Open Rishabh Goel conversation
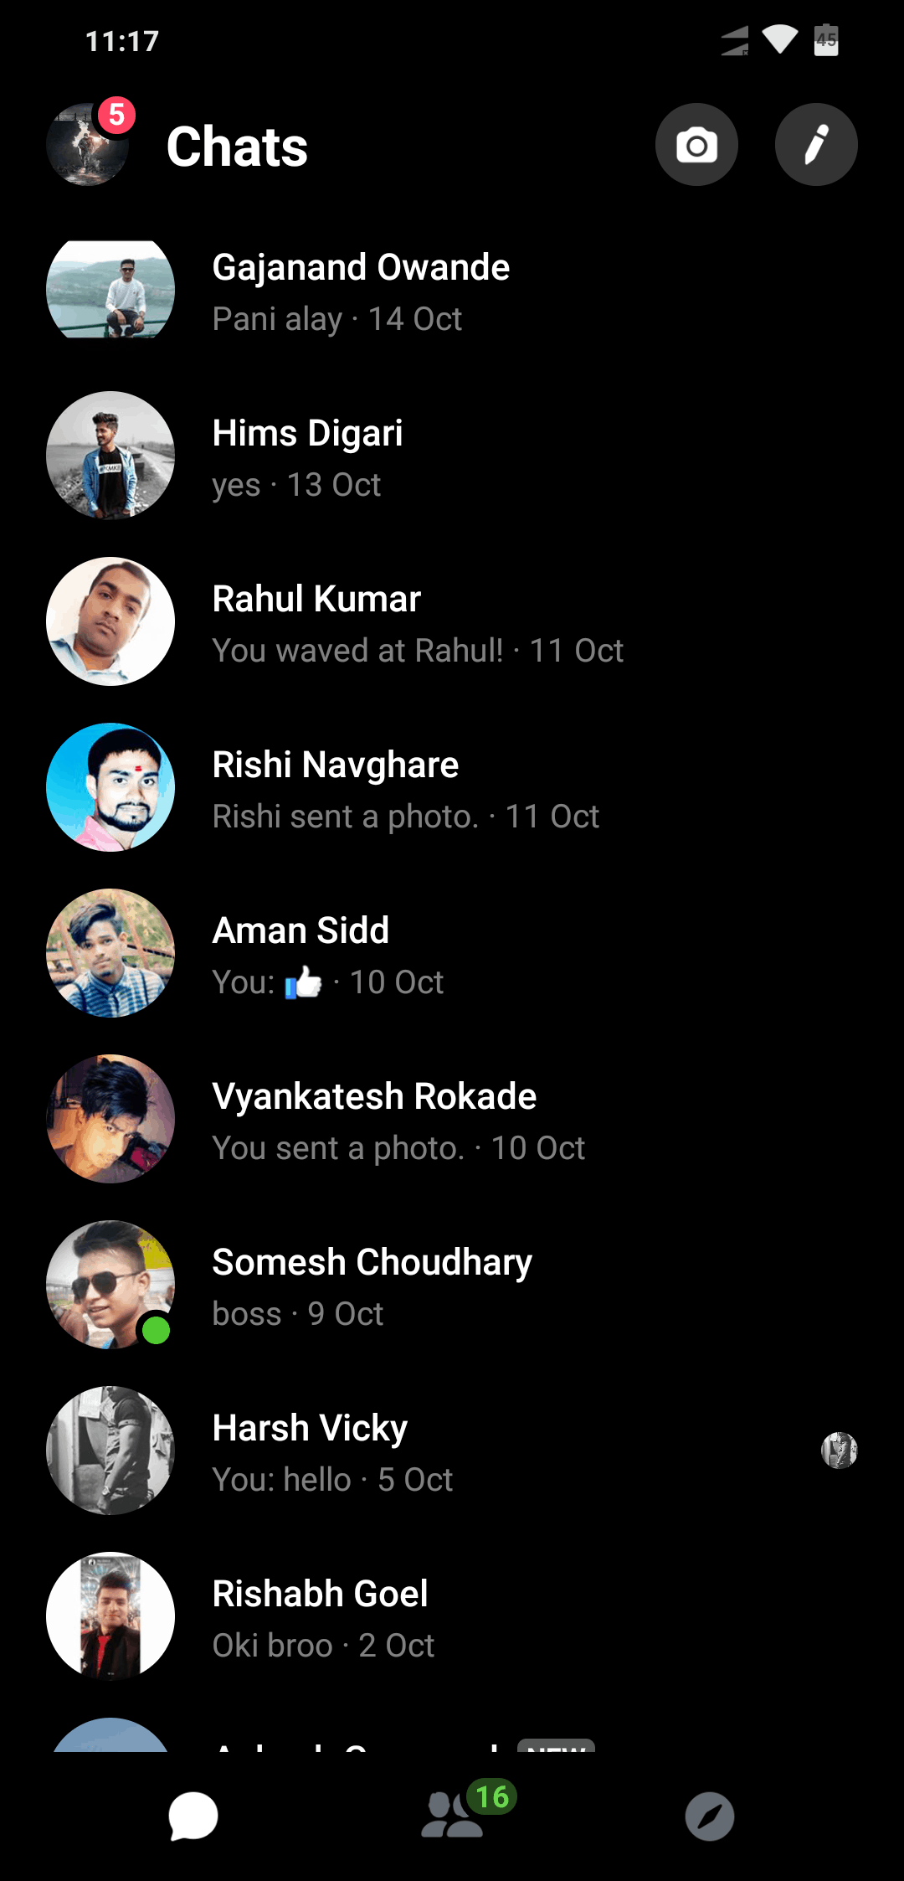The width and height of the screenshot is (904, 1881). [x=452, y=1616]
